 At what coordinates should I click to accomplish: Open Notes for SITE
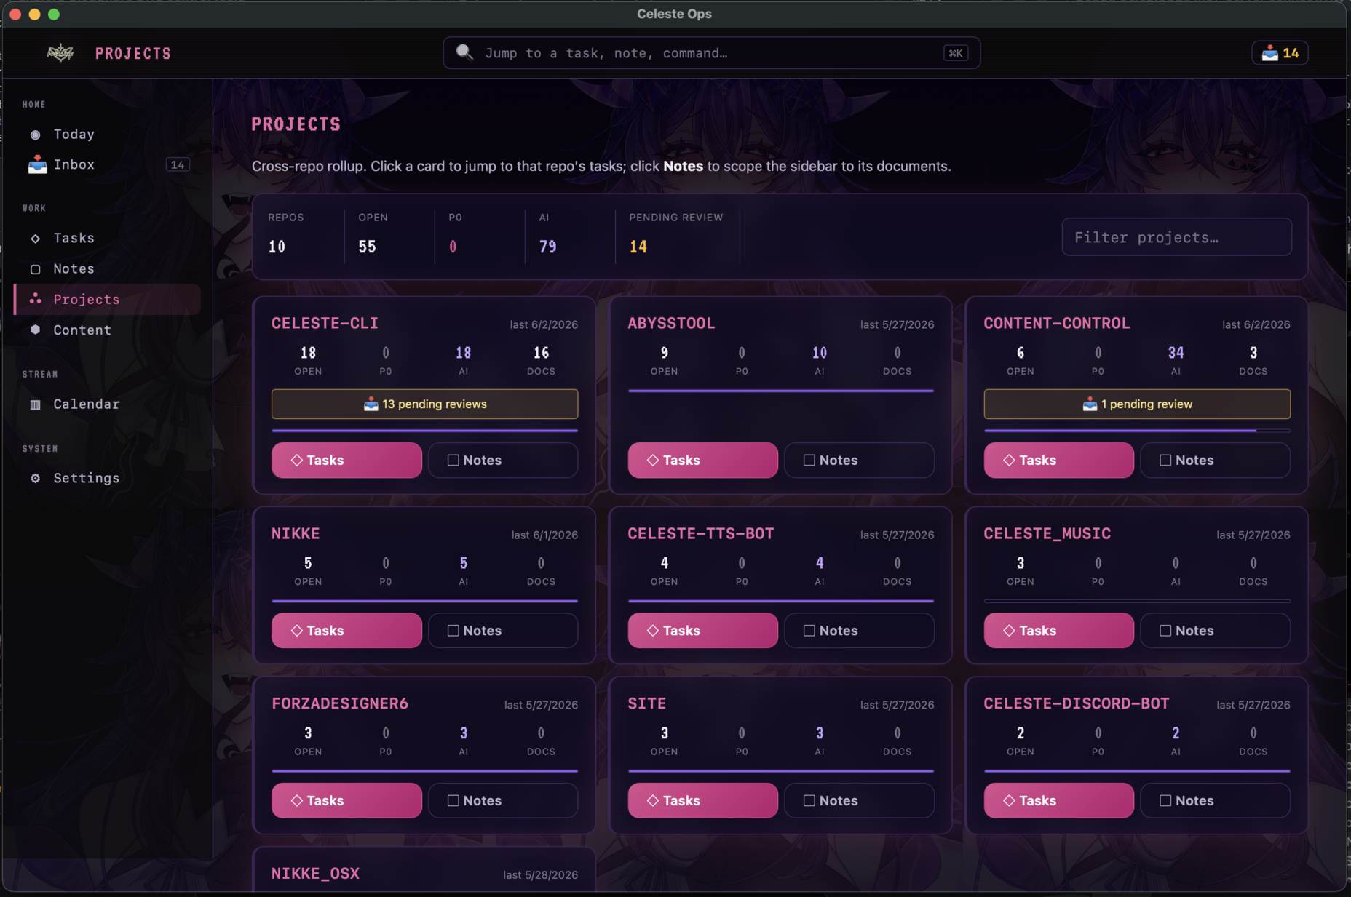tap(859, 800)
